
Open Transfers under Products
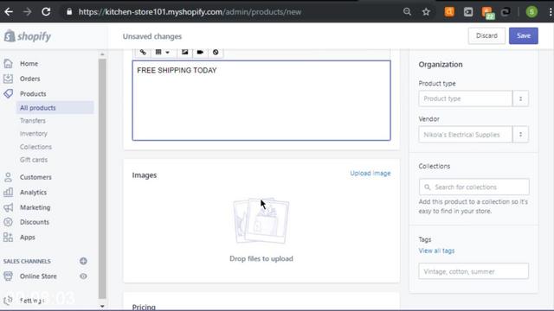coord(33,121)
